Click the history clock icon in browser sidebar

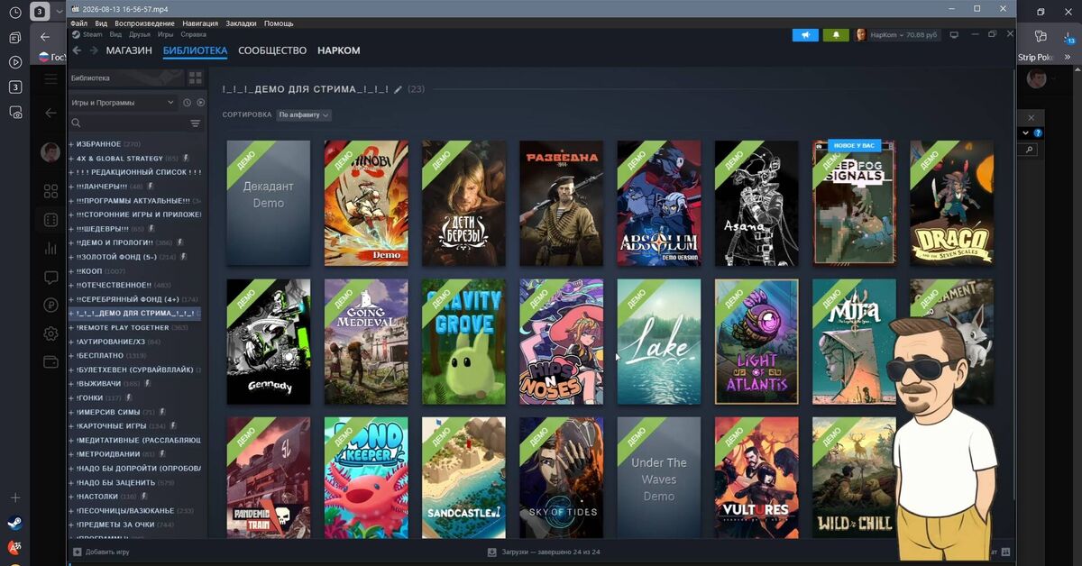pos(15,13)
